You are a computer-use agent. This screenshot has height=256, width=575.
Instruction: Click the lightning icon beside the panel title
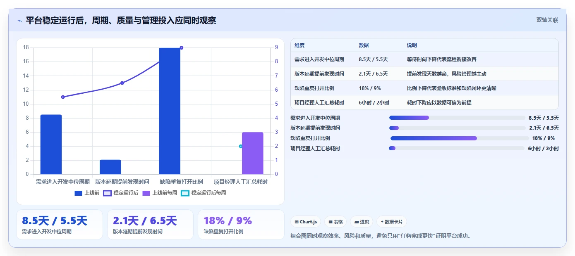tap(19, 21)
